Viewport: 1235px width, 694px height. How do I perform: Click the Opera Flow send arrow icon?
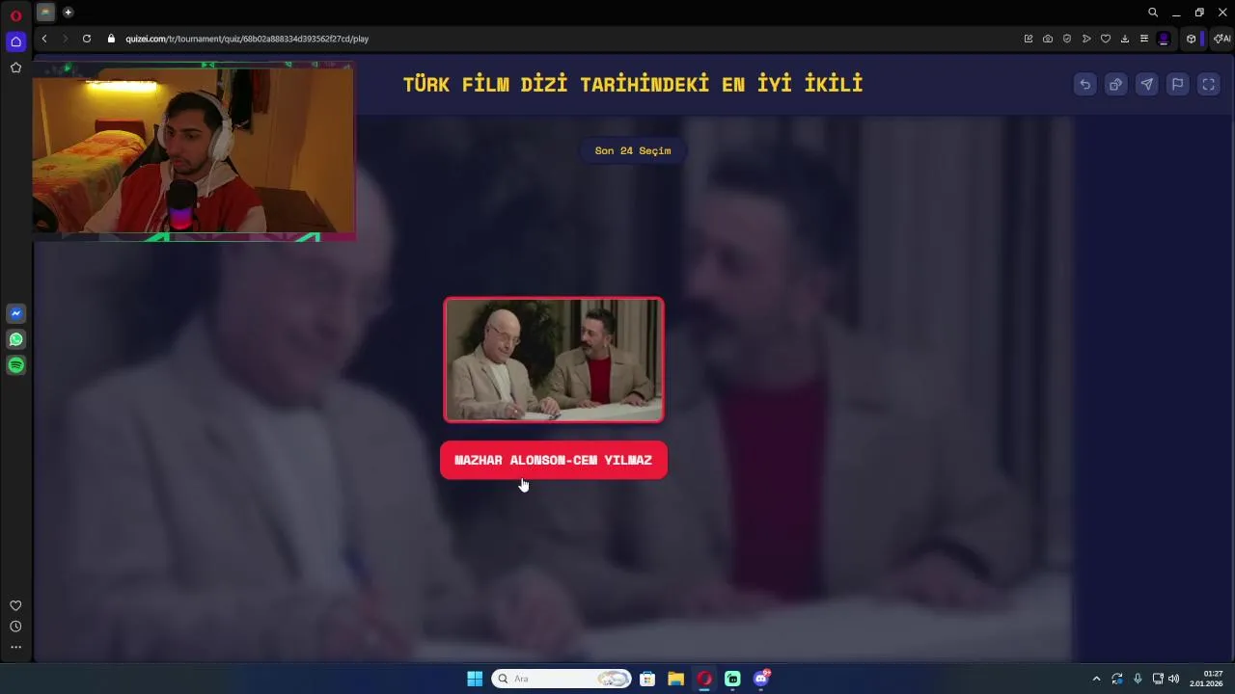[1086, 39]
